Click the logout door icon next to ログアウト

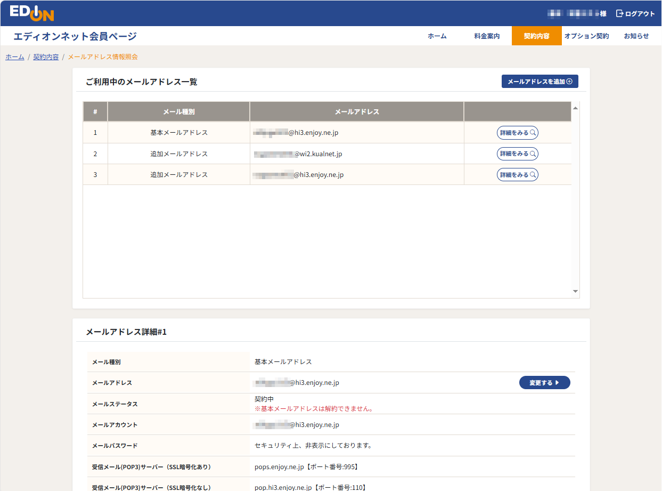[619, 13]
